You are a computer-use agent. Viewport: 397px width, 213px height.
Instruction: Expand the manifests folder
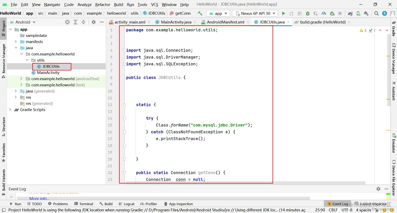16,42
